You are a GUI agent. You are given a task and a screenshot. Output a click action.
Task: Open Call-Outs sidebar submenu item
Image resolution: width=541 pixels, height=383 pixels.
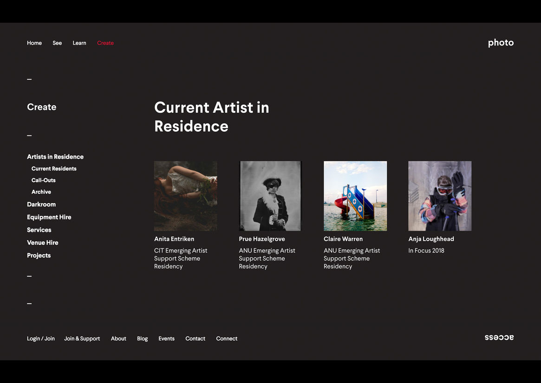point(44,180)
